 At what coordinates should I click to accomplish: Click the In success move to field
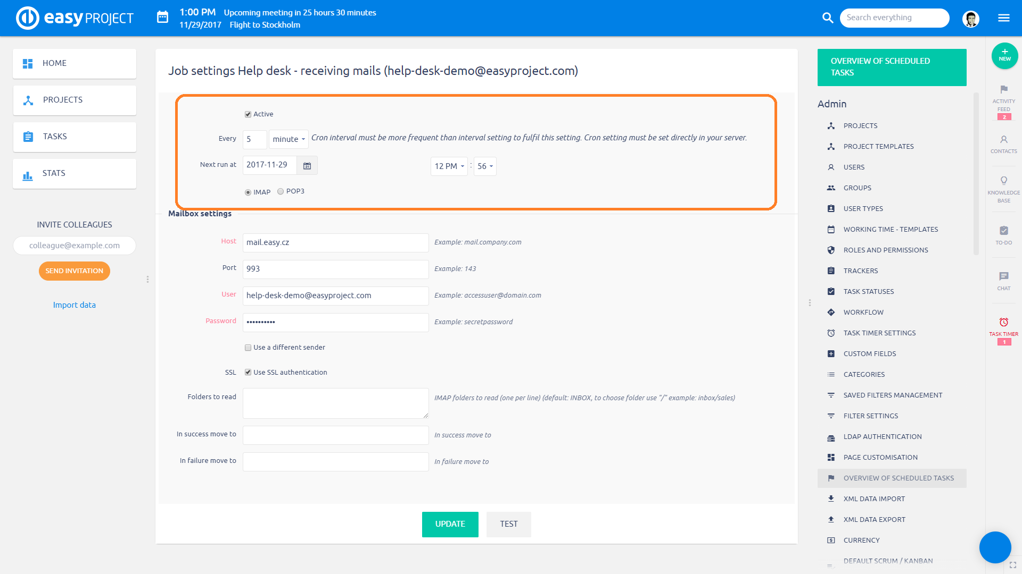click(336, 435)
